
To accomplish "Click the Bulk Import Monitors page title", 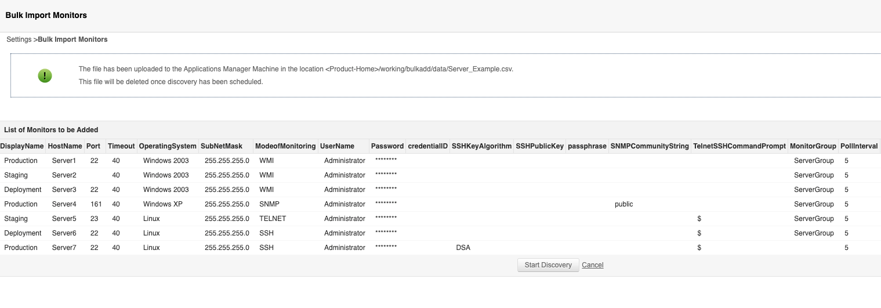I will tap(46, 15).
